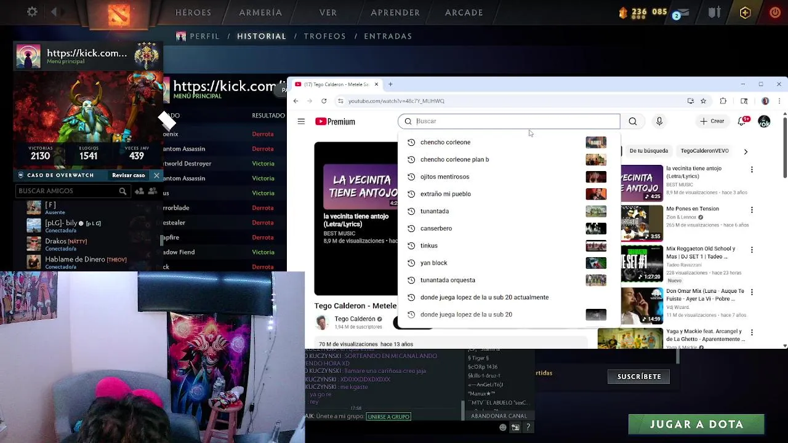
Task: Open YouTube account avatar
Action: pos(764,121)
